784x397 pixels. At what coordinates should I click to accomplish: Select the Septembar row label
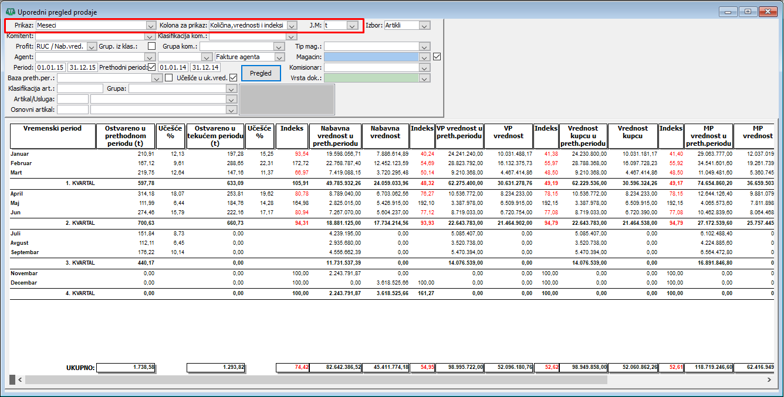(x=24, y=252)
